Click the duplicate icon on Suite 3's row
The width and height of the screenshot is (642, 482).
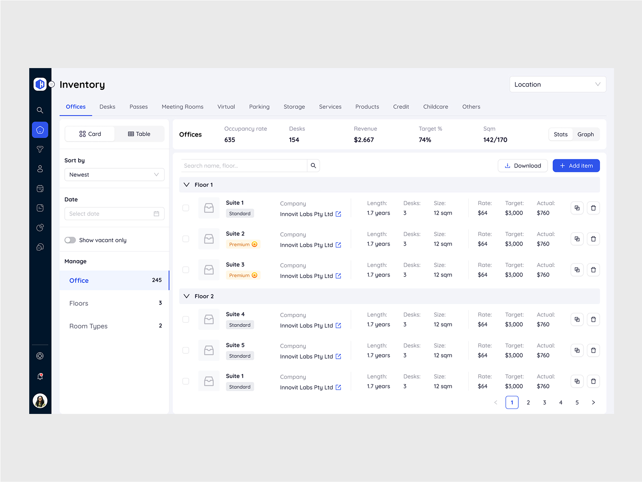click(x=577, y=269)
